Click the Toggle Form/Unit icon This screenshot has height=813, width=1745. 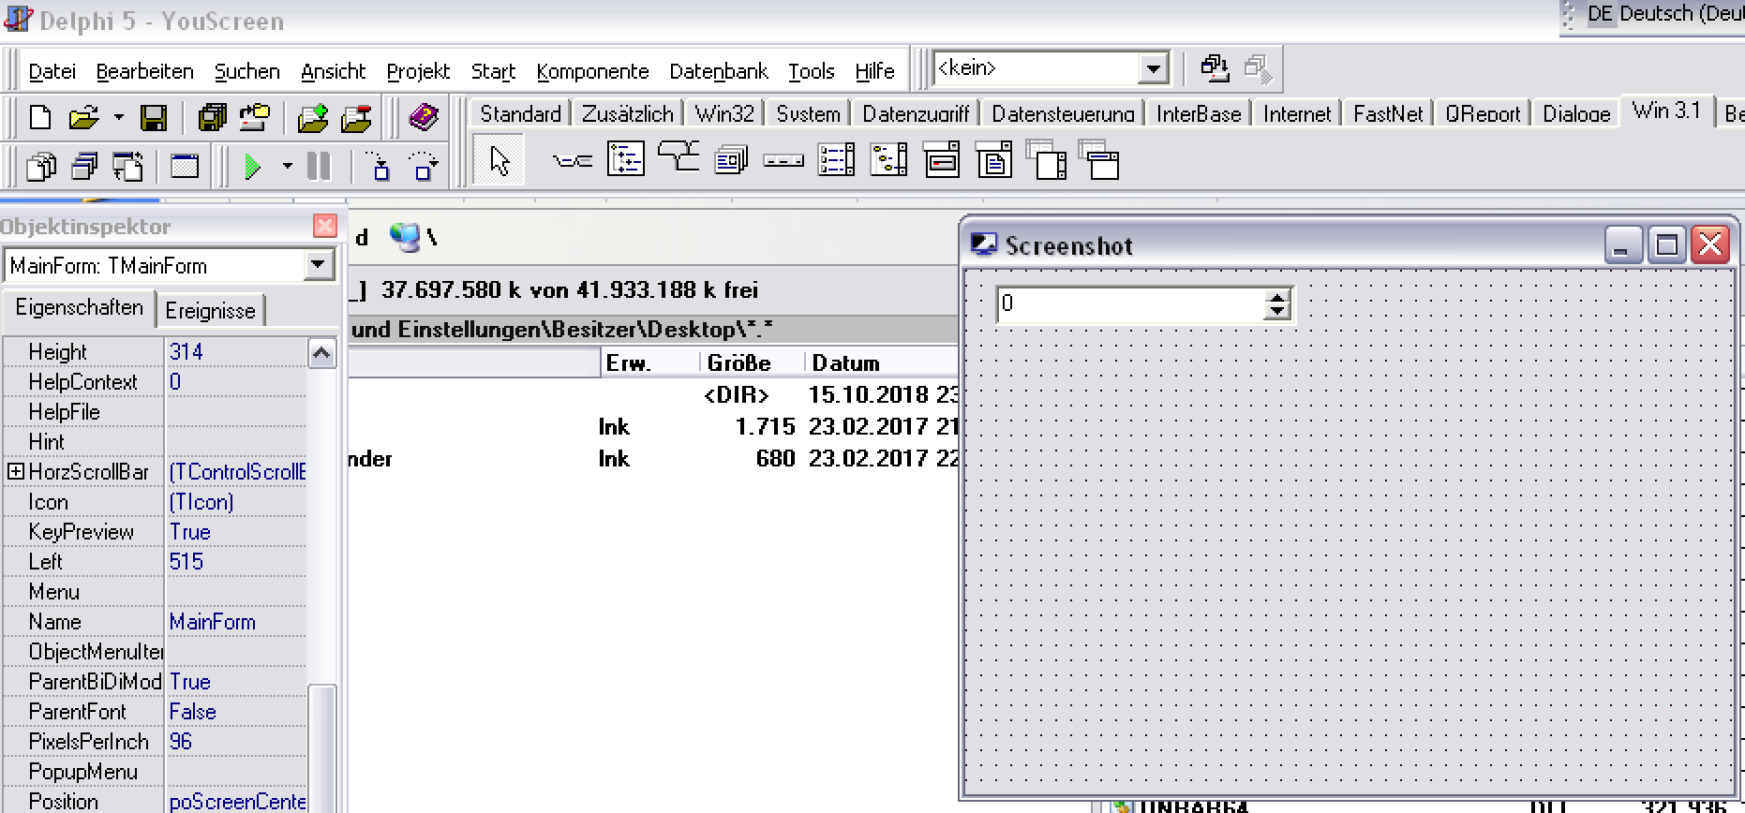pyautogui.click(x=127, y=167)
